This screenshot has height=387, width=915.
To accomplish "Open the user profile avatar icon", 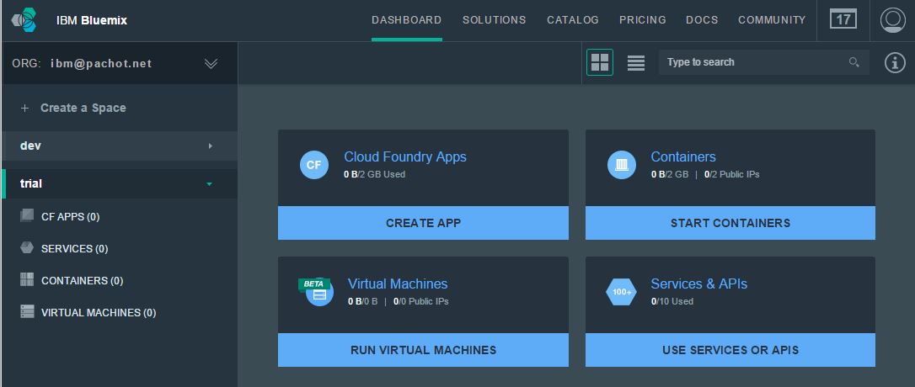I will tap(891, 20).
